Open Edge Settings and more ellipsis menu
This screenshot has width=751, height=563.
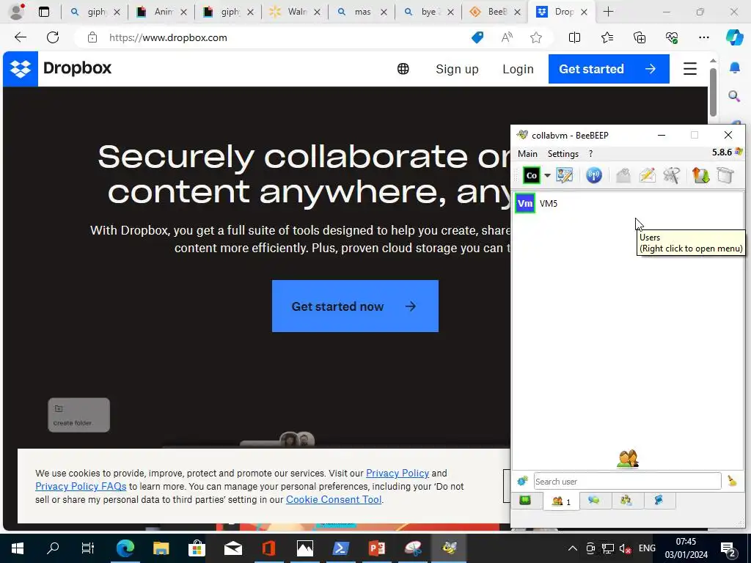[x=703, y=37]
